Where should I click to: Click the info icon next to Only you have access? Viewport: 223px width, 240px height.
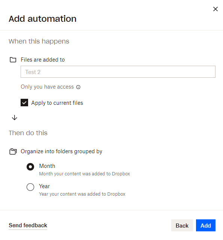tap(78, 87)
